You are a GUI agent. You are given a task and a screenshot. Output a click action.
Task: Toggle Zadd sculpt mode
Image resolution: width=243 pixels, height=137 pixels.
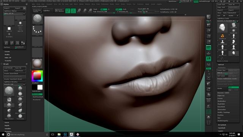coord(119,9)
